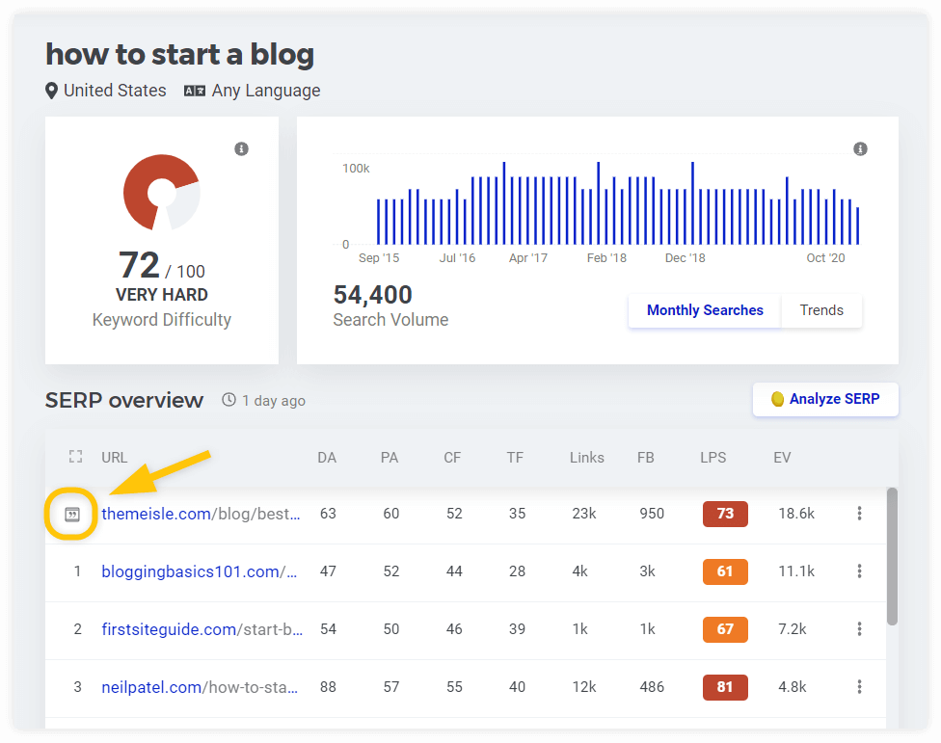Click the Keyword Difficulty info icon
The width and height of the screenshot is (941, 743).
coord(241,148)
